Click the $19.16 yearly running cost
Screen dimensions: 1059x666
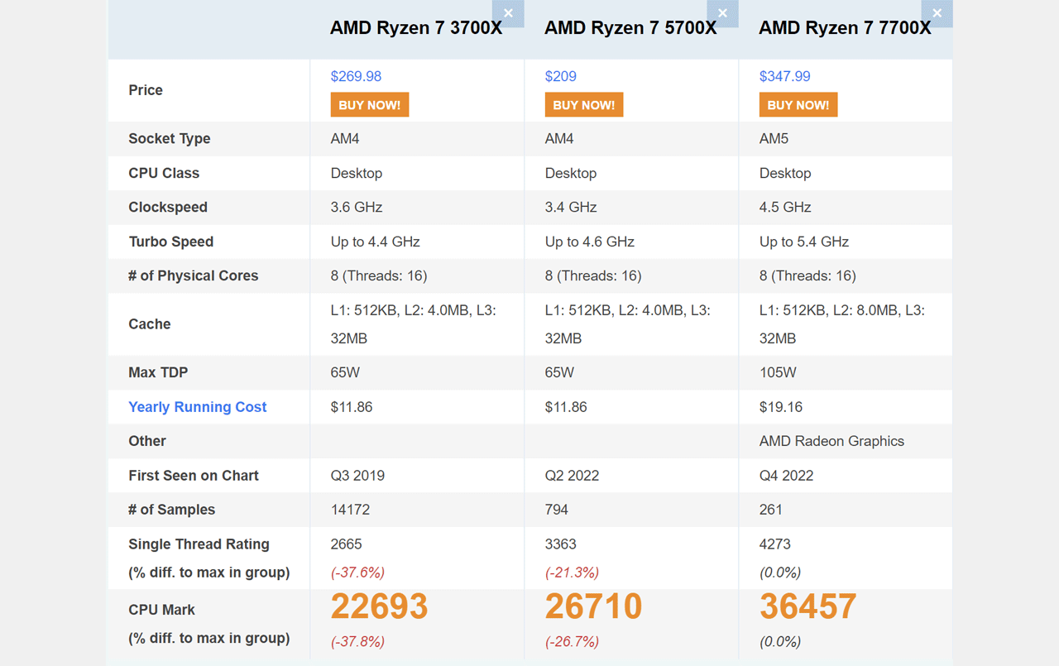tap(781, 407)
